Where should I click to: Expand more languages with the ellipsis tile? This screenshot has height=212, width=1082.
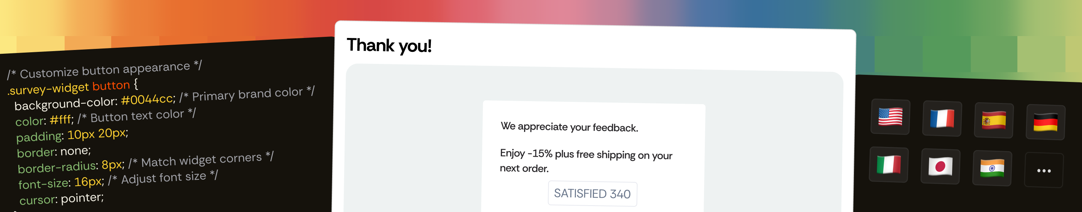coord(1043,170)
